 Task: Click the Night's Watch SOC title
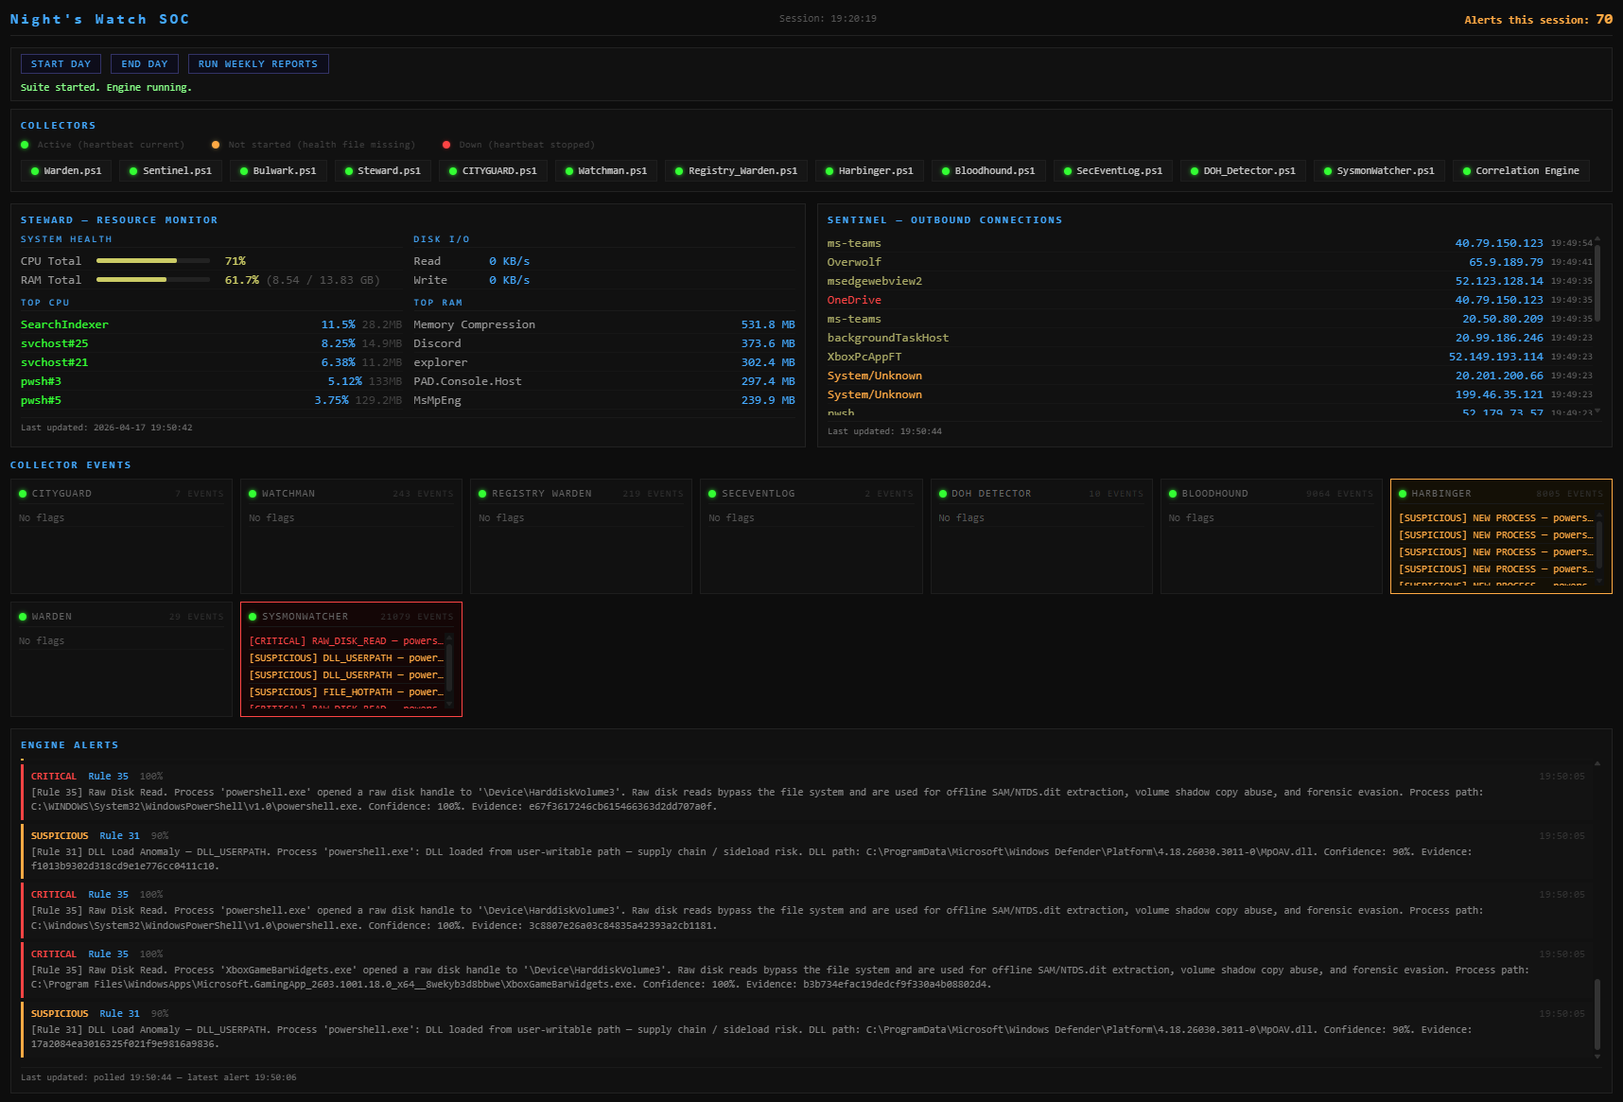[99, 19]
